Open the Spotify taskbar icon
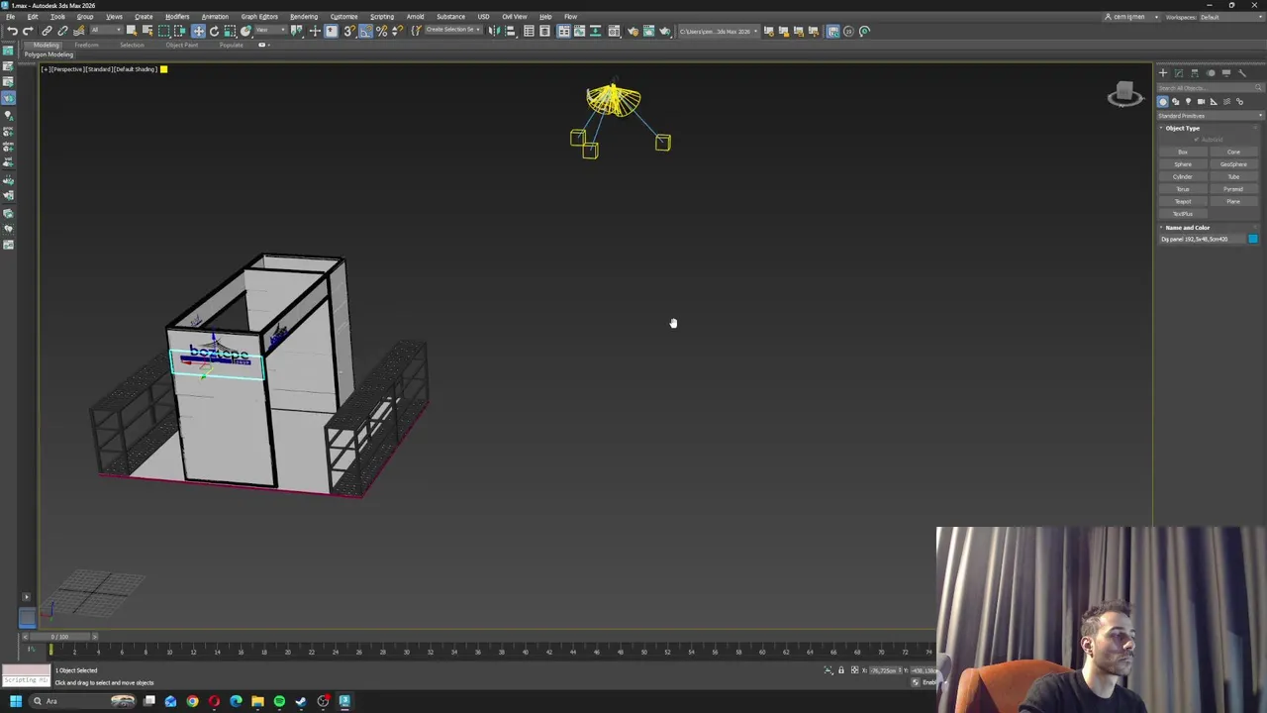Viewport: 1267px width, 713px height. 279,701
